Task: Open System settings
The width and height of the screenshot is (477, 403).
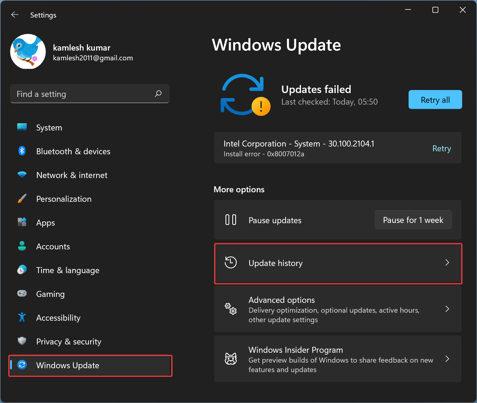Action: [90, 127]
